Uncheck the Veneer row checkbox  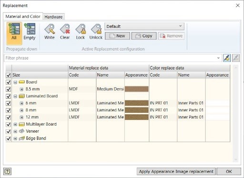(x=8, y=131)
